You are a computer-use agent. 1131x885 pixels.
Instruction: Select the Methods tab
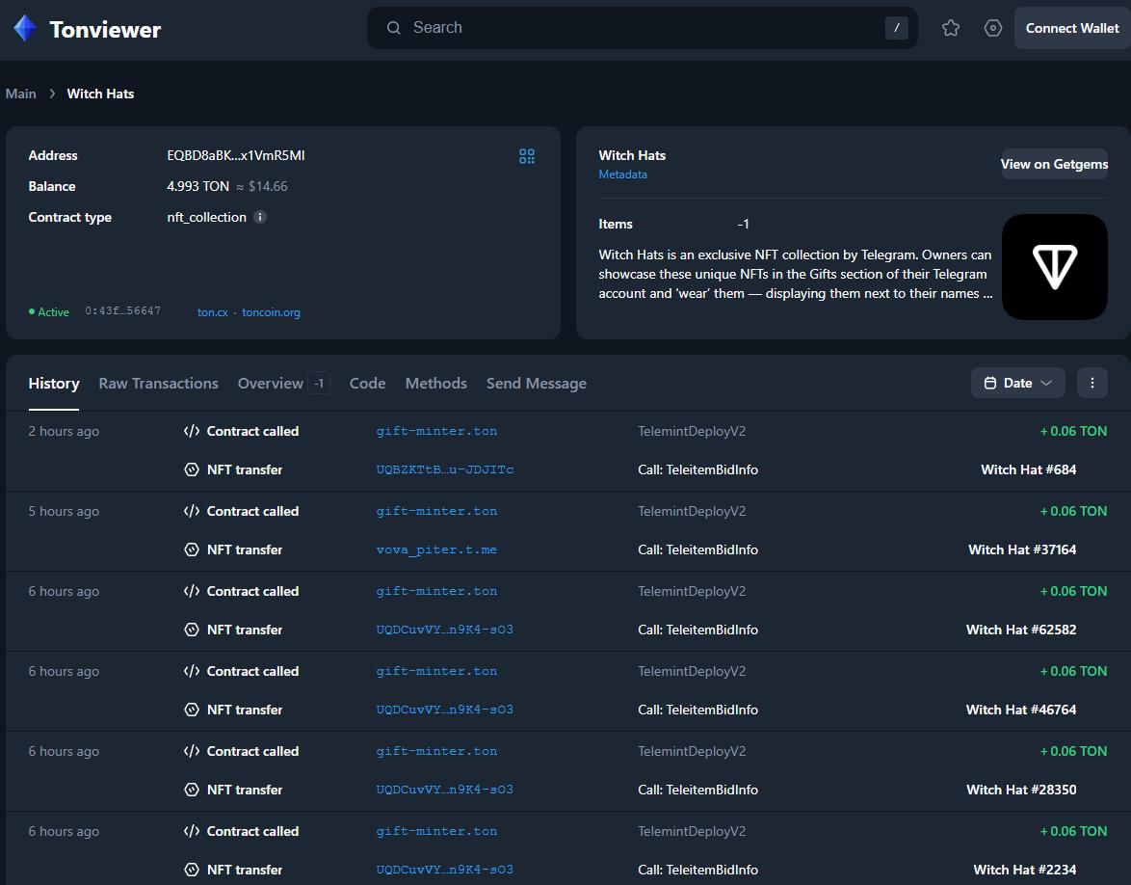pyautogui.click(x=435, y=384)
